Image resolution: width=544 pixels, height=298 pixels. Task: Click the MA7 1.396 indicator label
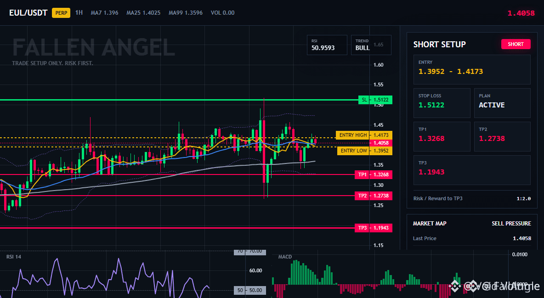104,13
